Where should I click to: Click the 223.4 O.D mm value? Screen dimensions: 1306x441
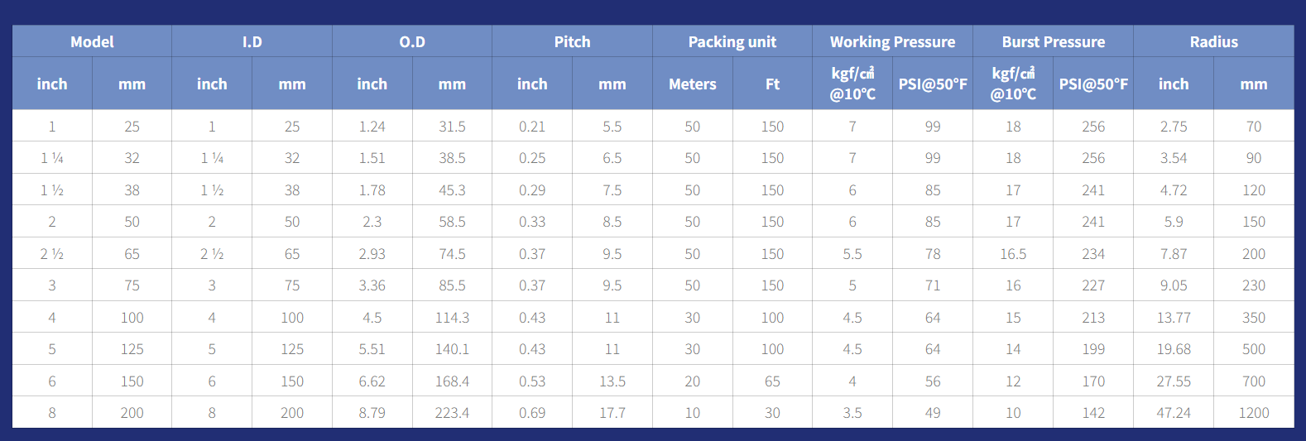[x=453, y=413]
